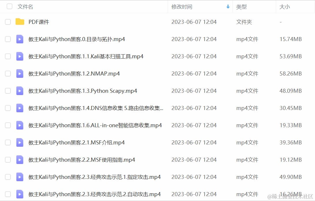
Task: Open the PDF课件 folder name
Action: (39, 22)
